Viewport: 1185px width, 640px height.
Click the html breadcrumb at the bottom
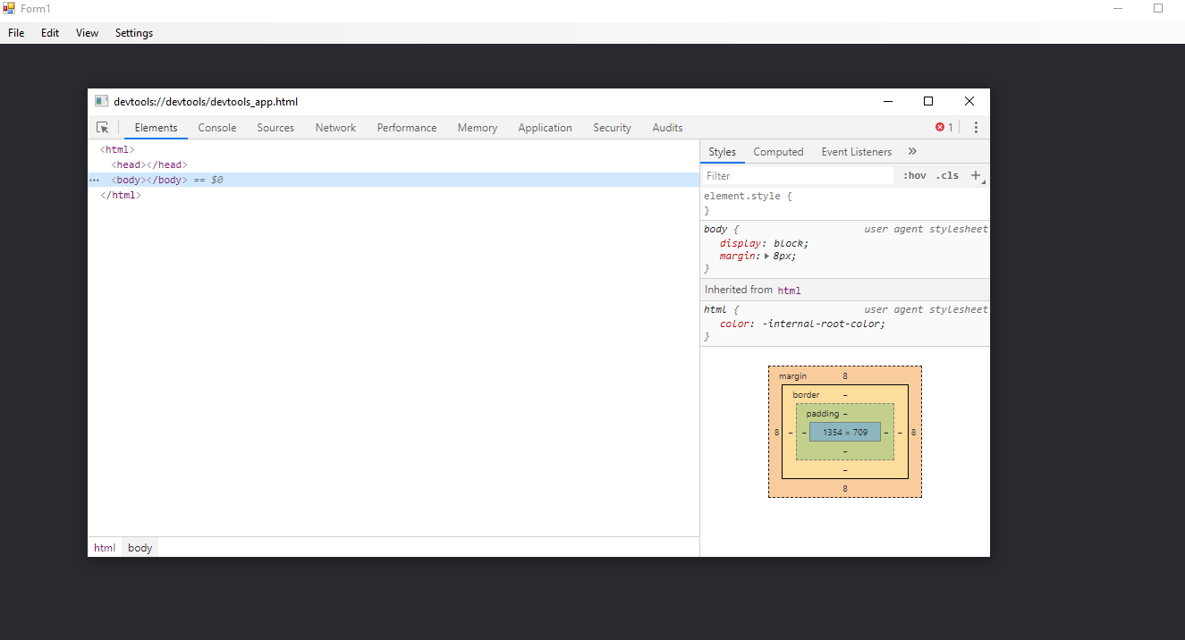coord(105,548)
